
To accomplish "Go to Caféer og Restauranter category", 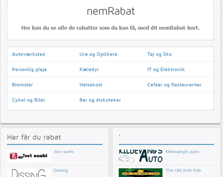I will [174, 85].
